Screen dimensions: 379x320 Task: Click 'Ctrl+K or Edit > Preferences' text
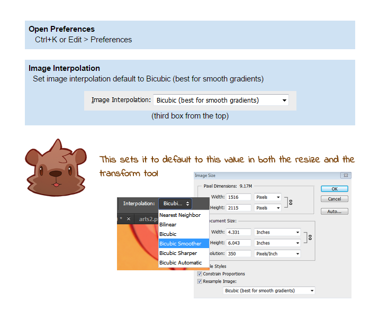(x=84, y=40)
